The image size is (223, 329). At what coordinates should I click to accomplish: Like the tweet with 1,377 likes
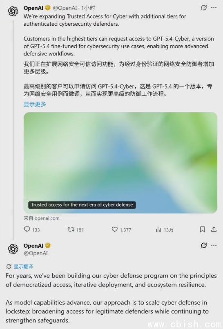pyautogui.click(x=115, y=229)
